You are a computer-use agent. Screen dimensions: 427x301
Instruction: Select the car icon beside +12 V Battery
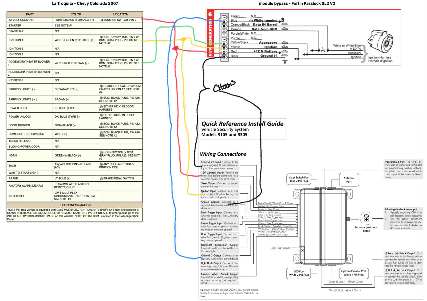click(x=285, y=51)
